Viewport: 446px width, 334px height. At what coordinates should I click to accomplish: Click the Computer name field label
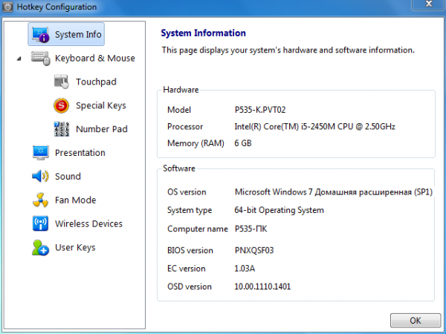pyautogui.click(x=198, y=229)
